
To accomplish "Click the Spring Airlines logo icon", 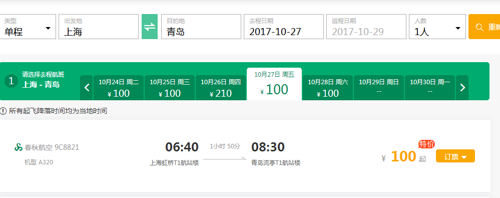I will 19,147.
